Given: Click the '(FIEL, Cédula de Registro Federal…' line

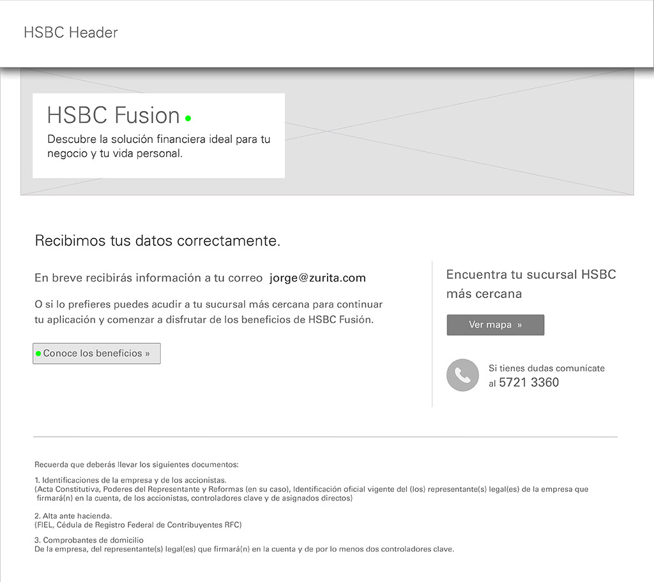Looking at the screenshot, I should point(138,525).
